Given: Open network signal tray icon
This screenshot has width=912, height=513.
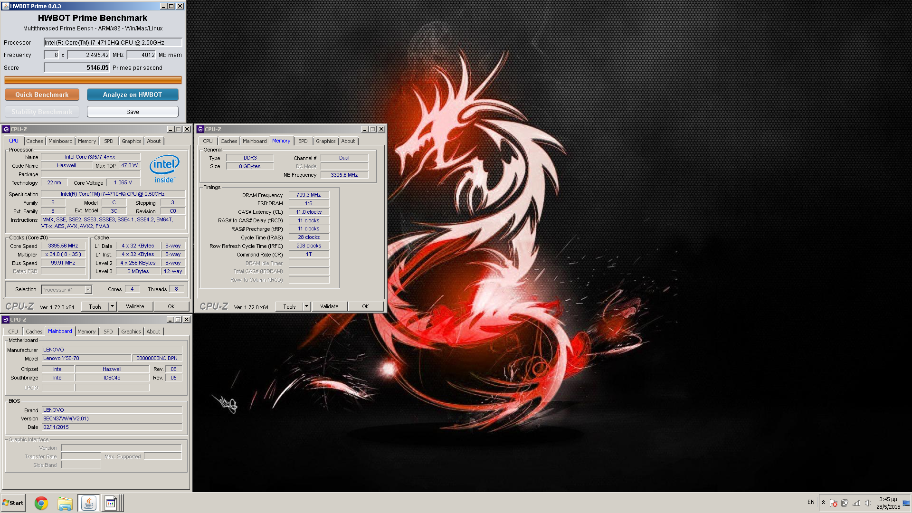Looking at the screenshot, I should pos(856,503).
